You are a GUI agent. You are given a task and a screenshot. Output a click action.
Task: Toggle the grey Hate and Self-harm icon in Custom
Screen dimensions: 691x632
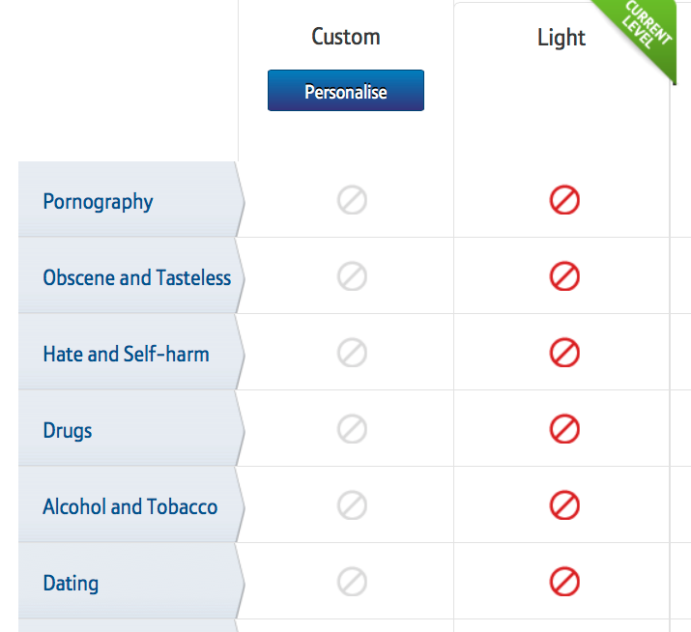pyautogui.click(x=352, y=353)
